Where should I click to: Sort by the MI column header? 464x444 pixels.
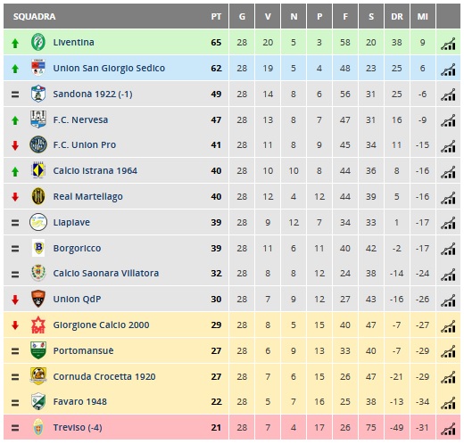point(423,16)
